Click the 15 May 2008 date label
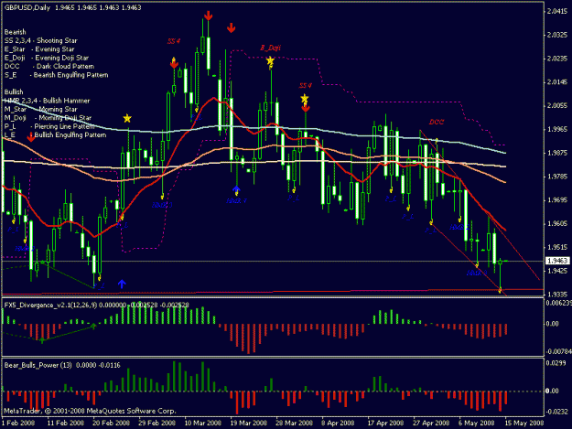572x429 pixels. point(524,424)
